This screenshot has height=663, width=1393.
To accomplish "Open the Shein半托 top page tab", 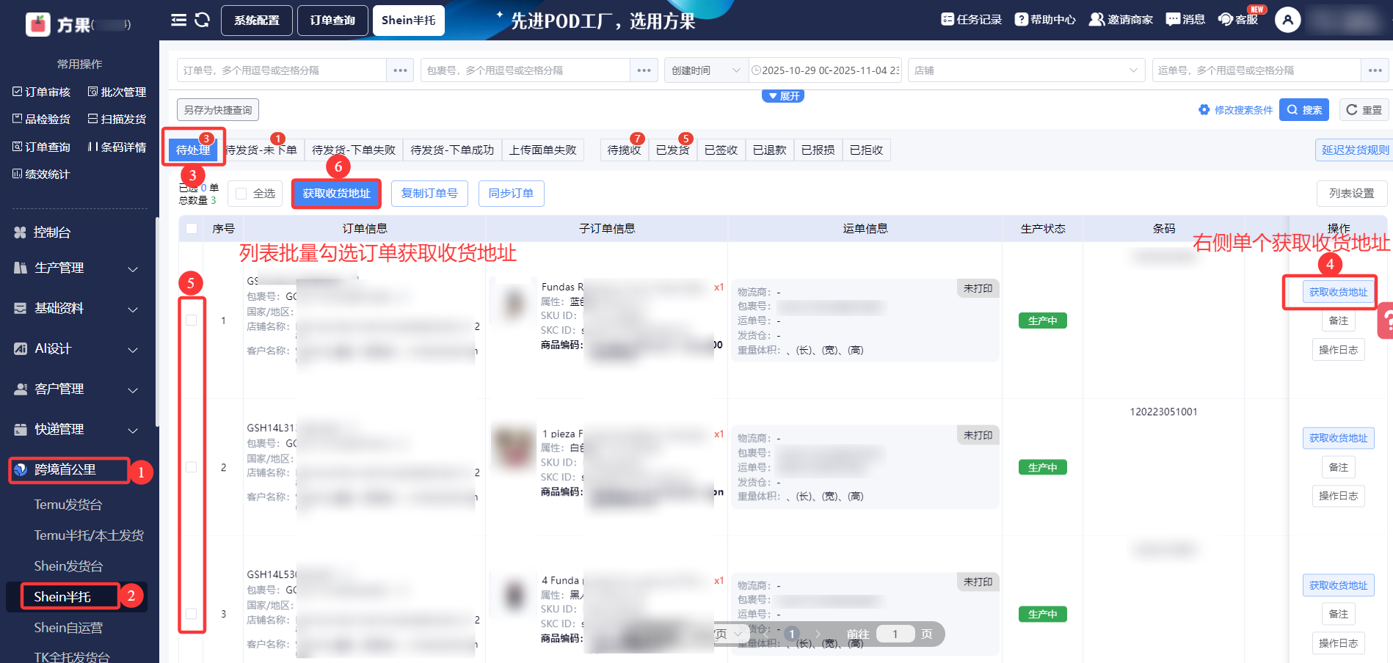I will [x=408, y=21].
